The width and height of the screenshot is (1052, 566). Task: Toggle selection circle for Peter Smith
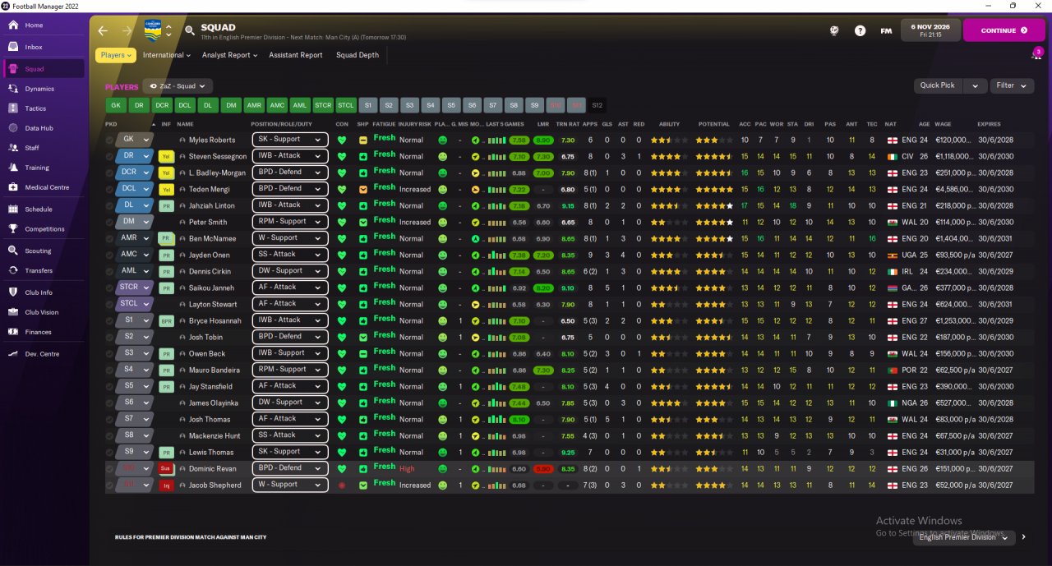110,222
